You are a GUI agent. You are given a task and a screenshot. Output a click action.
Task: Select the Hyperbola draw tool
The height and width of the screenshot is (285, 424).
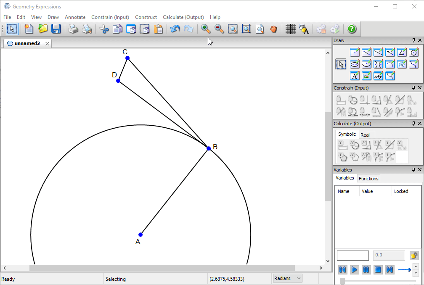coord(378,64)
